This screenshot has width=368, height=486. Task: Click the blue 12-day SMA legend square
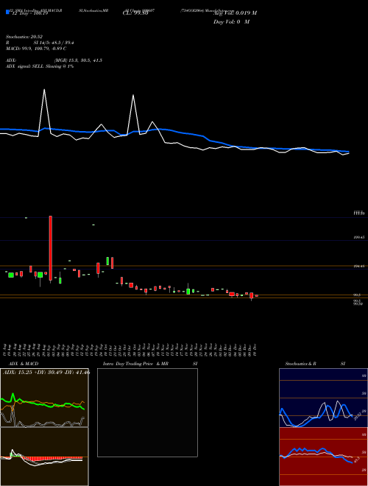7,13
